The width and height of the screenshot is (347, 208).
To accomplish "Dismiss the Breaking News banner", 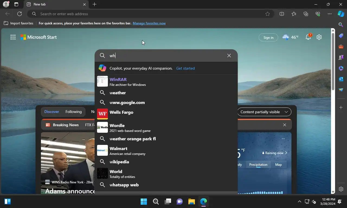I will point(285,125).
